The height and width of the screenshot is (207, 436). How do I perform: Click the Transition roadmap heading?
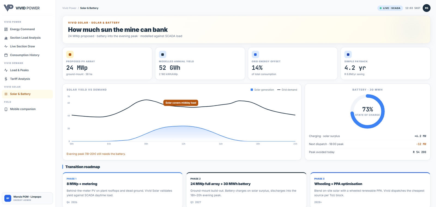(83, 167)
